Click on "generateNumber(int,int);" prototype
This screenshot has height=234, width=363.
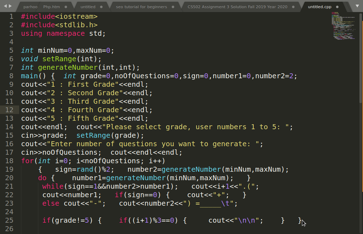89,68
